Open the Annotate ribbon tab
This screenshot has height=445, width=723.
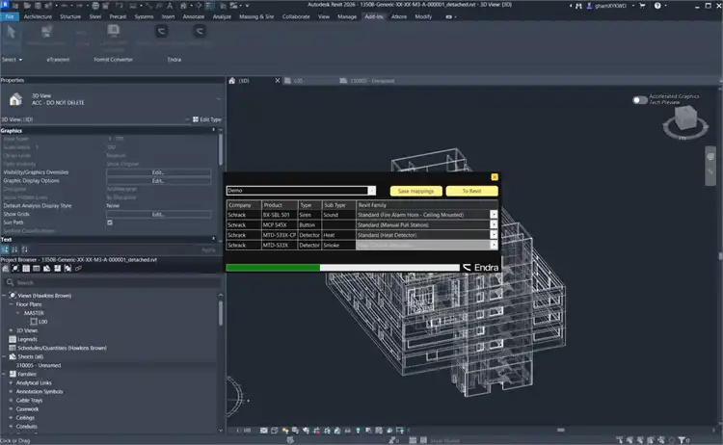pos(194,16)
